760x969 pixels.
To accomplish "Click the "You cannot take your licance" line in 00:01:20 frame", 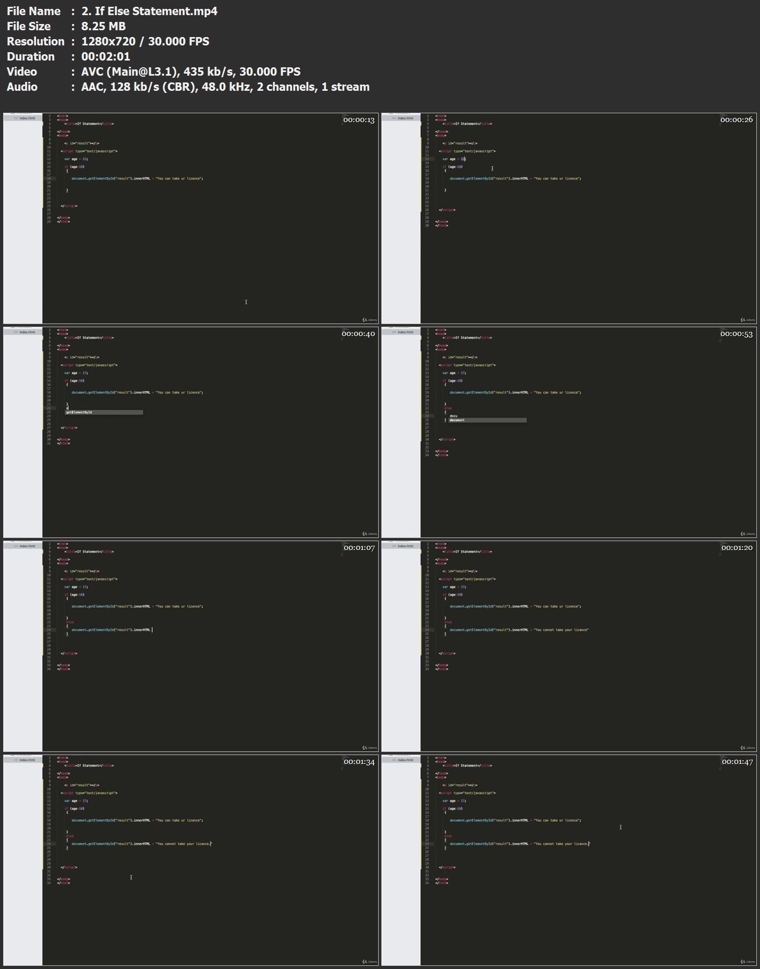I will (x=519, y=630).
